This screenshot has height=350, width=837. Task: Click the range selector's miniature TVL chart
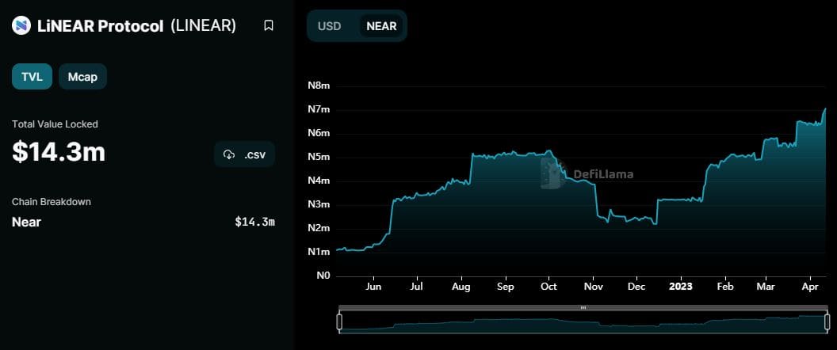[x=583, y=322]
